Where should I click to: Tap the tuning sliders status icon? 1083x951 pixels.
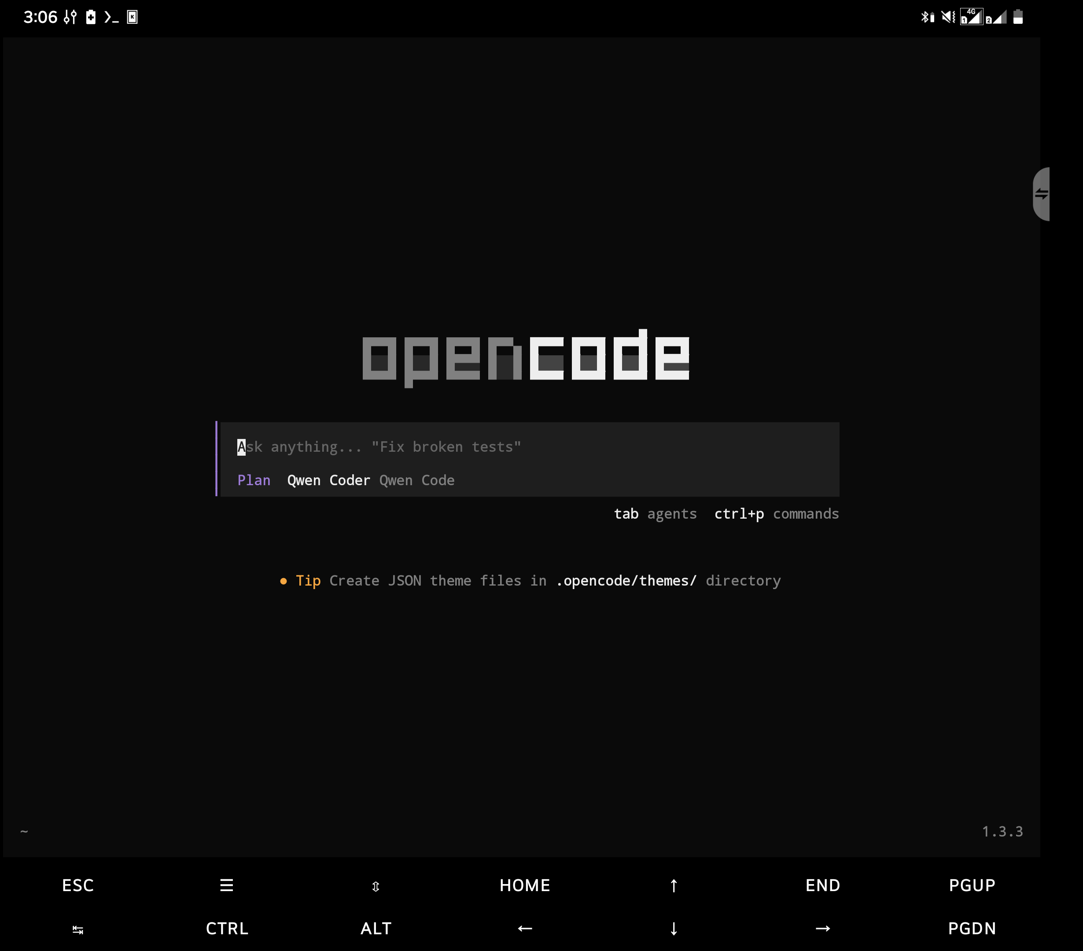[70, 17]
